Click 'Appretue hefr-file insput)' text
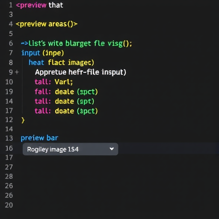Screen dimensions: 219x219 point(80,72)
